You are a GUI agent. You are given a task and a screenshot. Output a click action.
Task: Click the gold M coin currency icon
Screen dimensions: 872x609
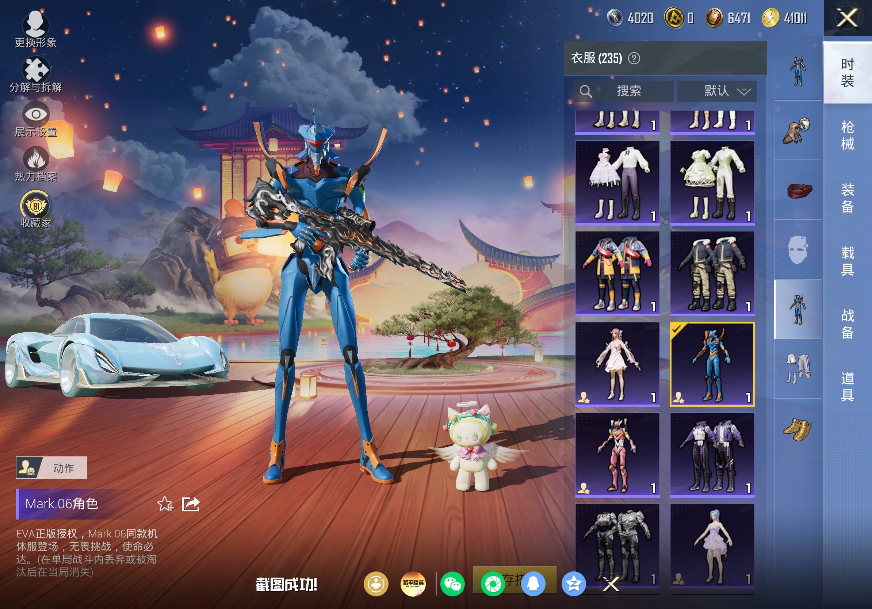(674, 18)
